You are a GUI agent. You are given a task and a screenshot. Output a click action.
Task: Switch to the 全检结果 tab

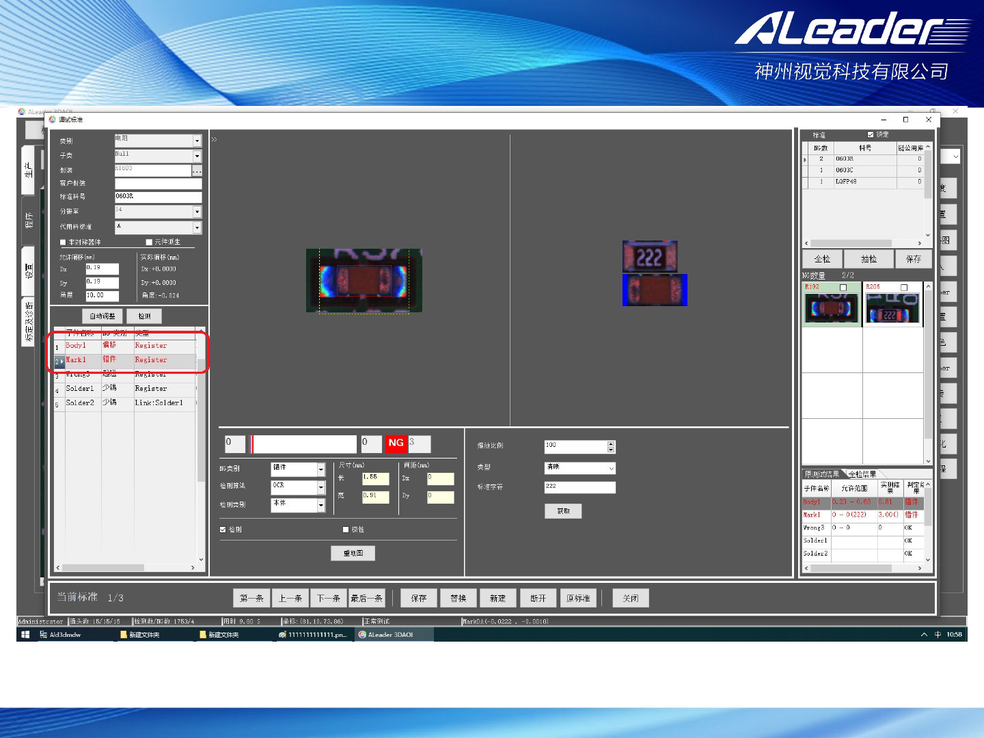[862, 474]
